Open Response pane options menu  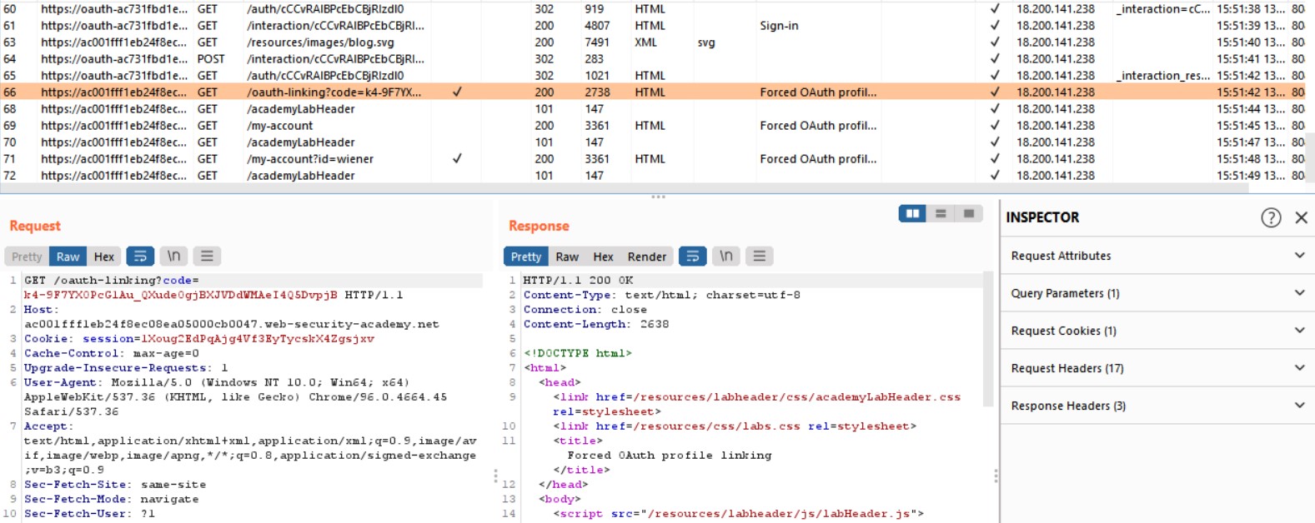[x=759, y=257]
